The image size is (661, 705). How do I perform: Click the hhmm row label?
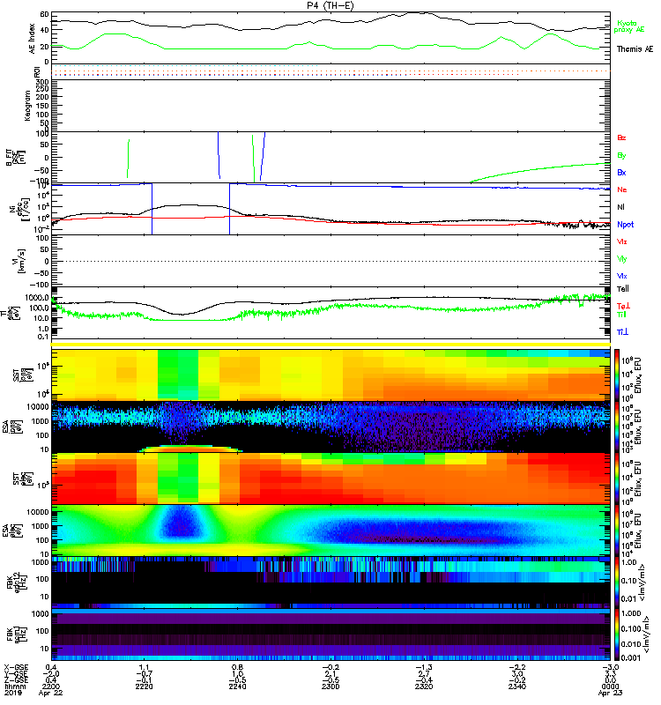click(x=16, y=686)
